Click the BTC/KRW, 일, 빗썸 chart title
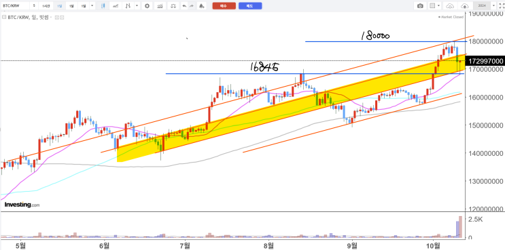505x250 pixels. pos(28,18)
